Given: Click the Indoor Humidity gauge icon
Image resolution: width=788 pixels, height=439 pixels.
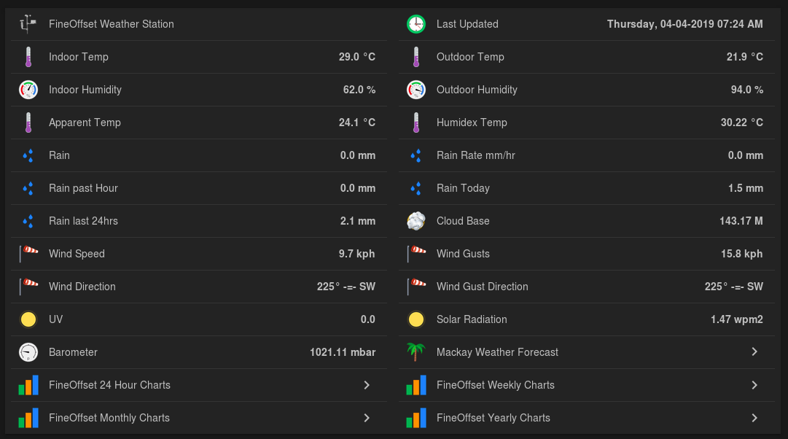Looking at the screenshot, I should coord(28,90).
